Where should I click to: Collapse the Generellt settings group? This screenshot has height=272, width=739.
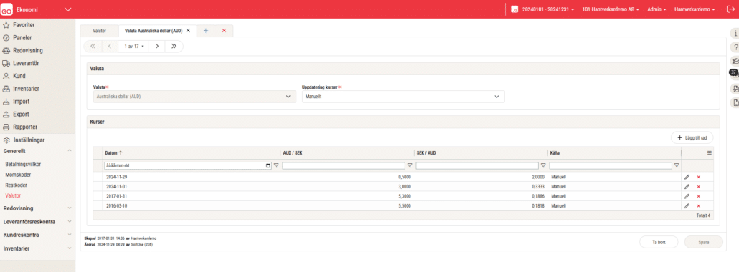tap(70, 151)
